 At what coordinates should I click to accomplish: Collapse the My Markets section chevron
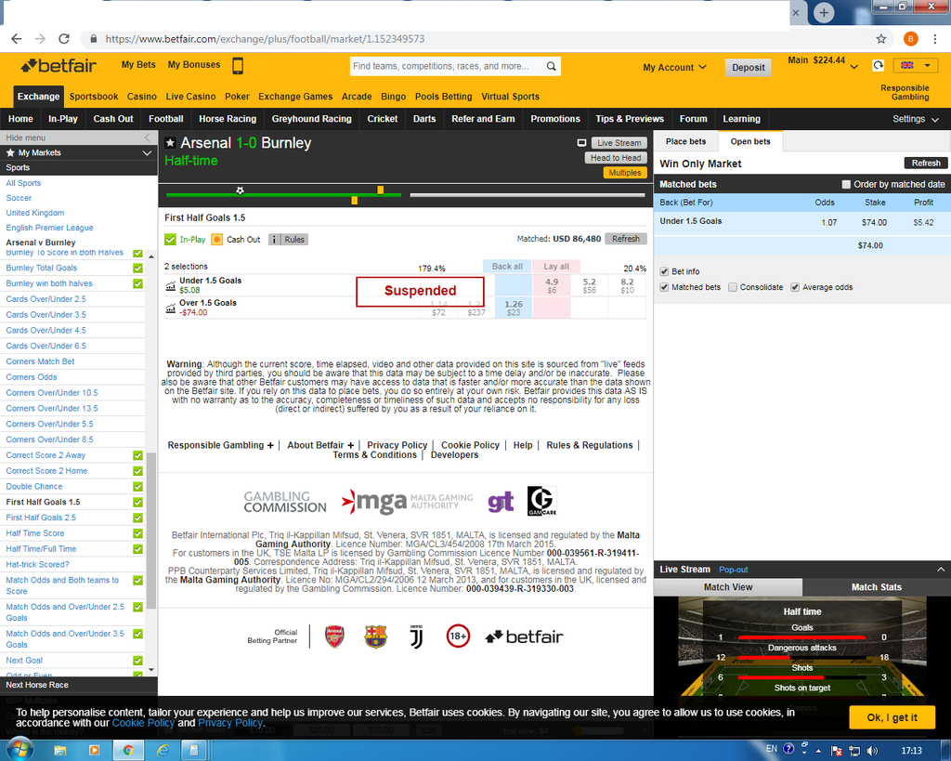click(x=147, y=153)
